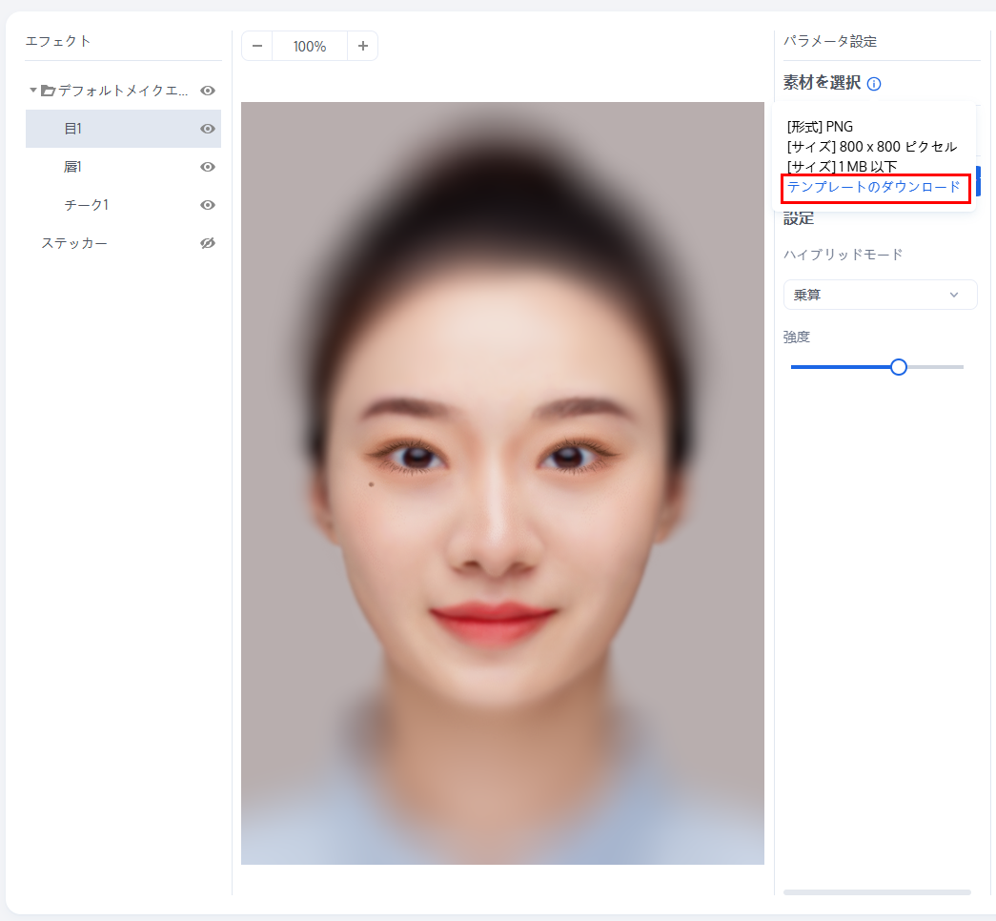Collapse the デフォルトメイク folder triangle
This screenshot has height=921, width=996.
(x=33, y=91)
